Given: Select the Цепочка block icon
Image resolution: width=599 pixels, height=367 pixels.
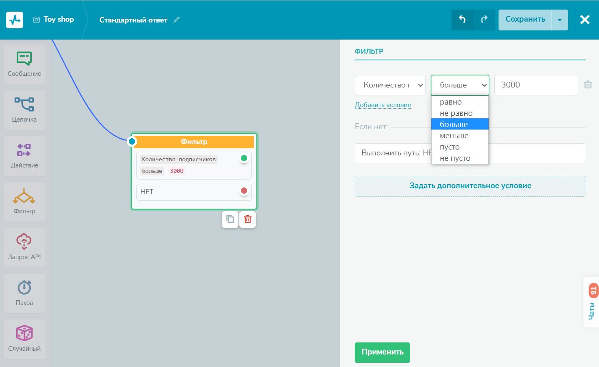Looking at the screenshot, I should [24, 110].
